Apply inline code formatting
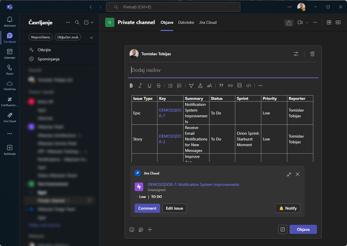347x246 pixels. (x=249, y=86)
